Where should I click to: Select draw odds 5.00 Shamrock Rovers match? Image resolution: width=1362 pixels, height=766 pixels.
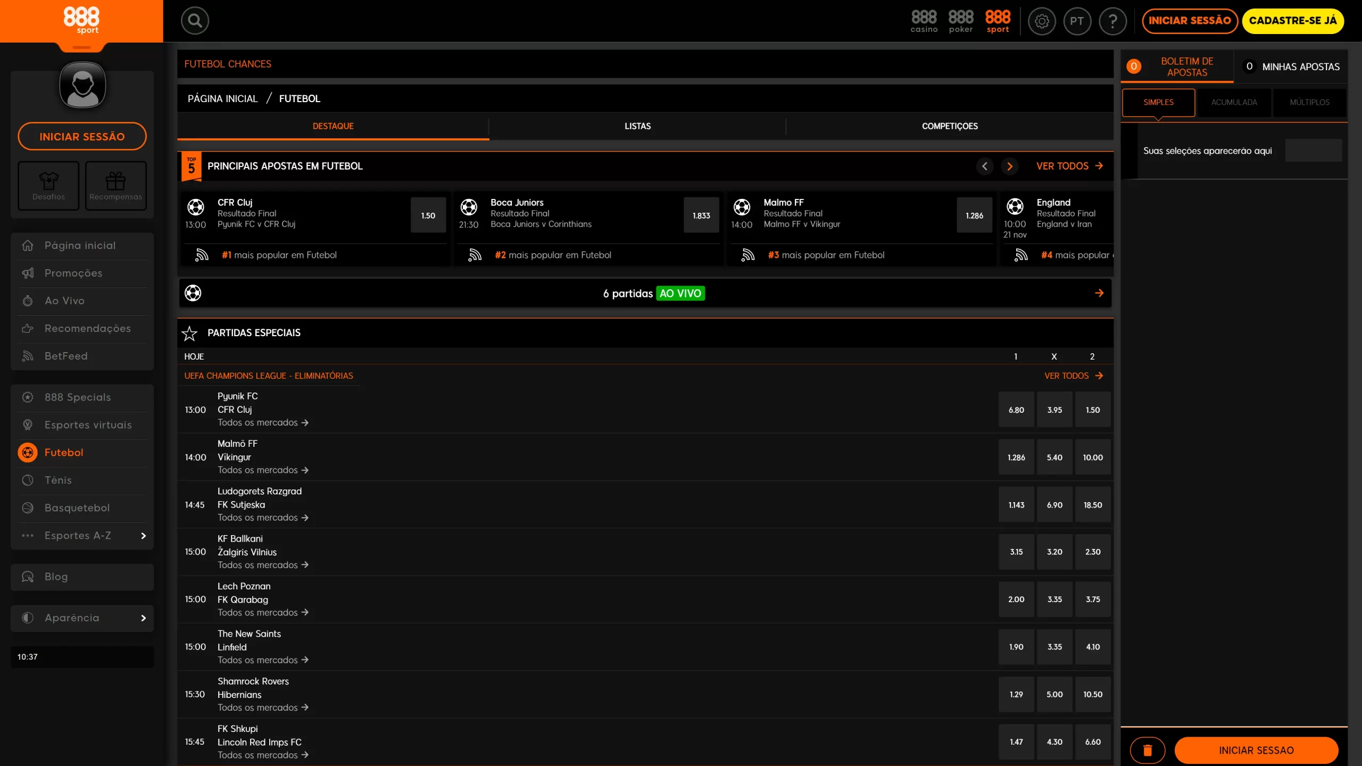[1054, 694]
